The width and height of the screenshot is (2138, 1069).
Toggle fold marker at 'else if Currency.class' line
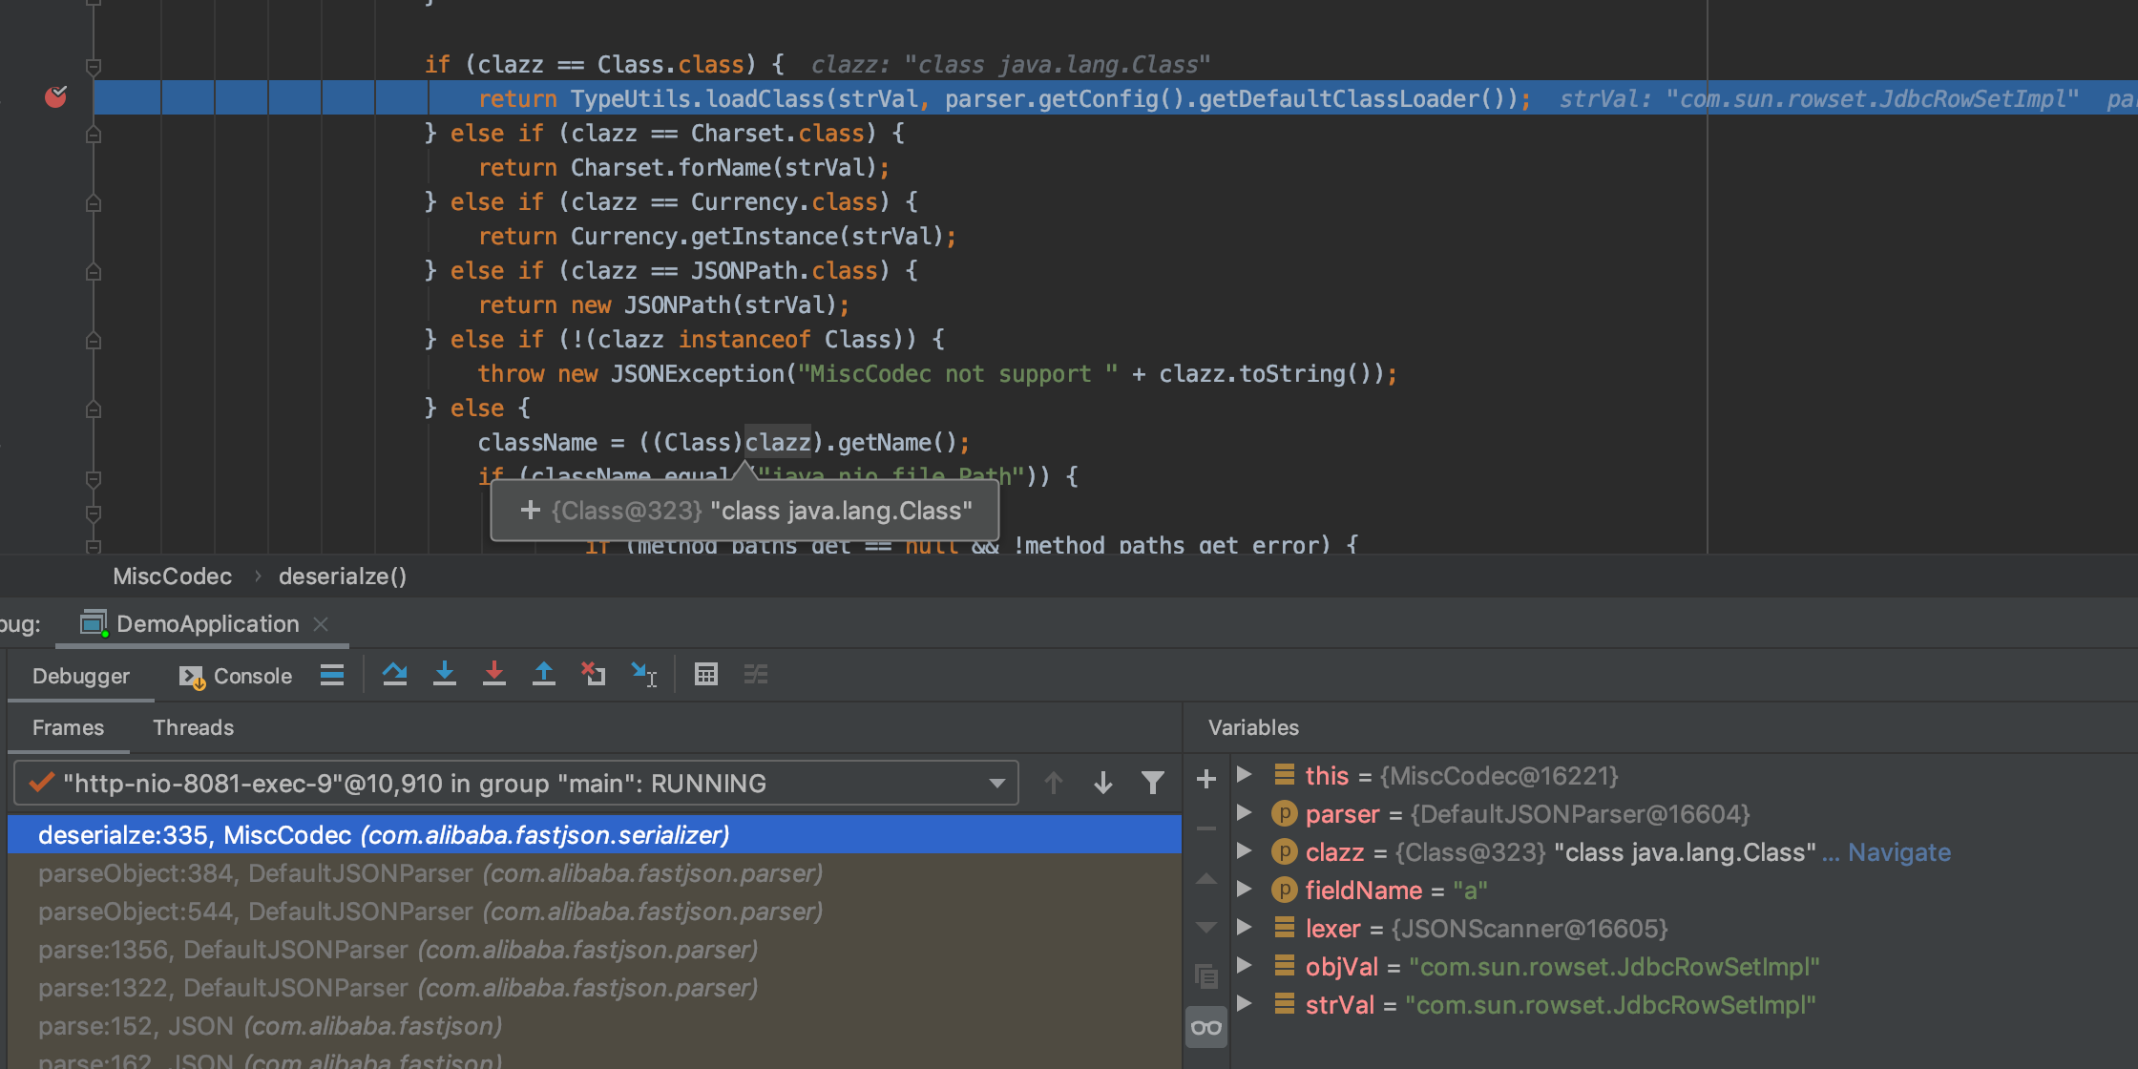[94, 203]
